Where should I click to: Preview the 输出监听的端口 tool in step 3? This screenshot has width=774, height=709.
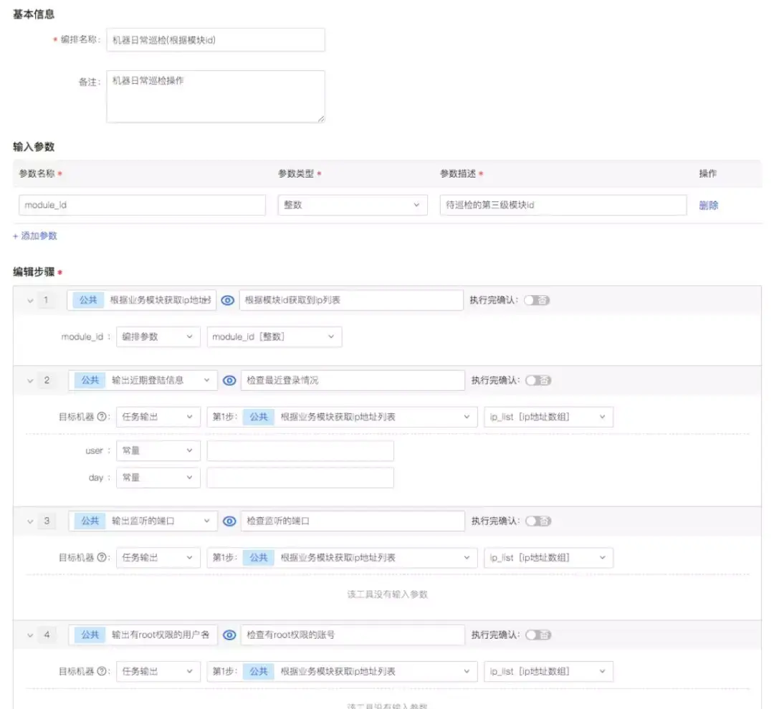click(x=229, y=521)
